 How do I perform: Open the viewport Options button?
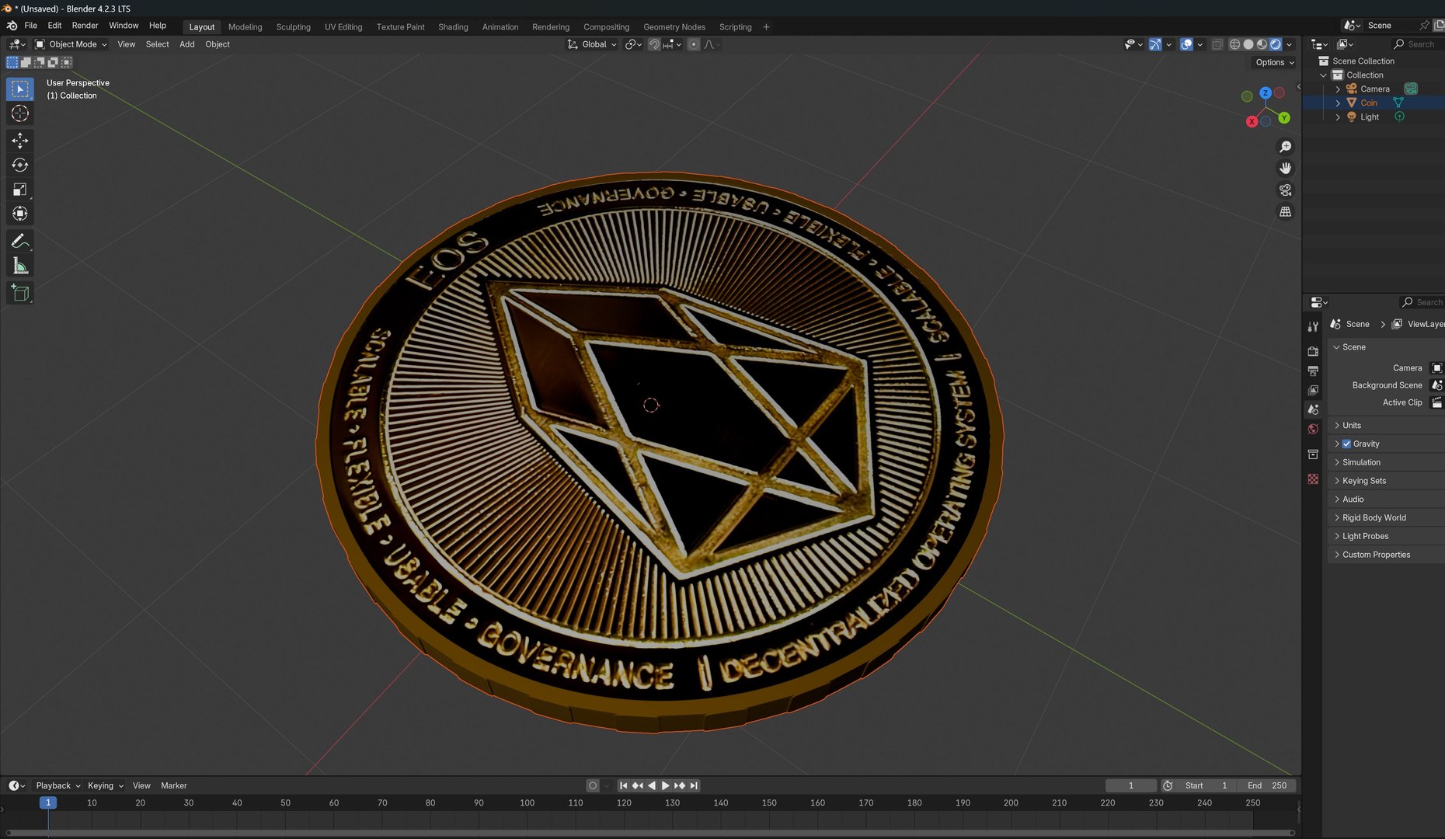point(1275,62)
